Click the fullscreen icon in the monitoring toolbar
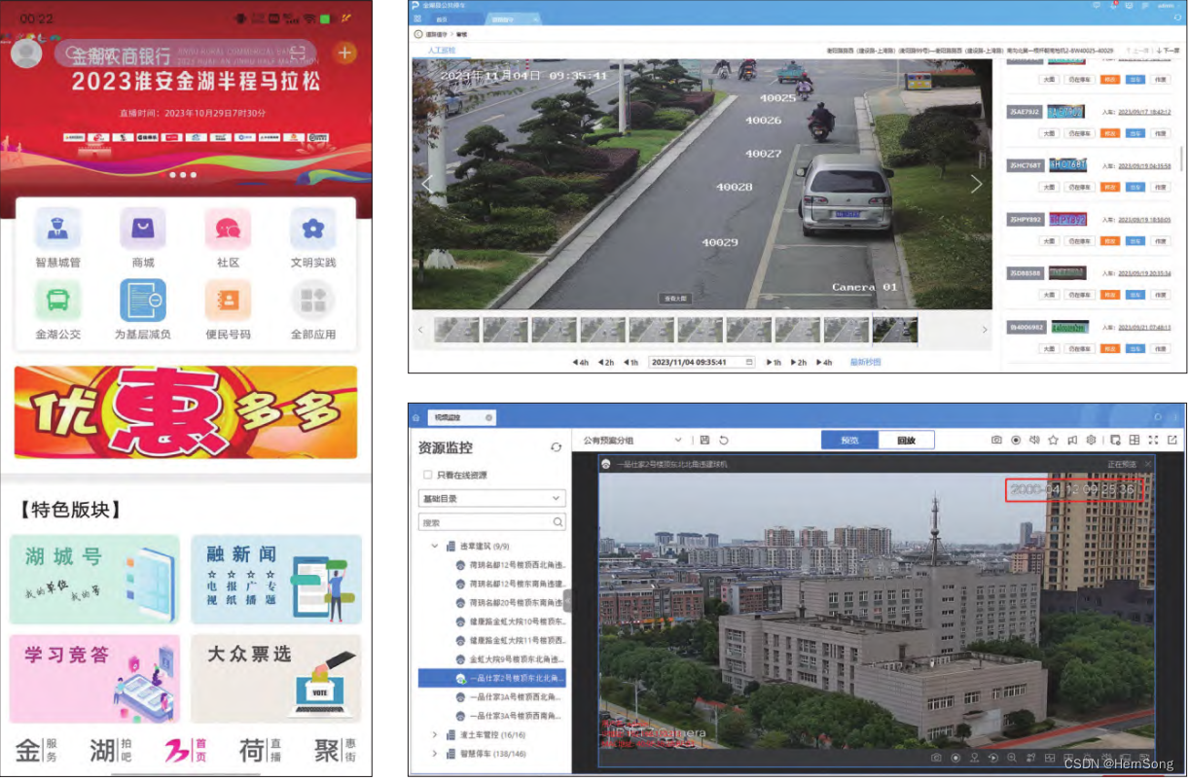This screenshot has width=1189, height=781. pos(1153,441)
